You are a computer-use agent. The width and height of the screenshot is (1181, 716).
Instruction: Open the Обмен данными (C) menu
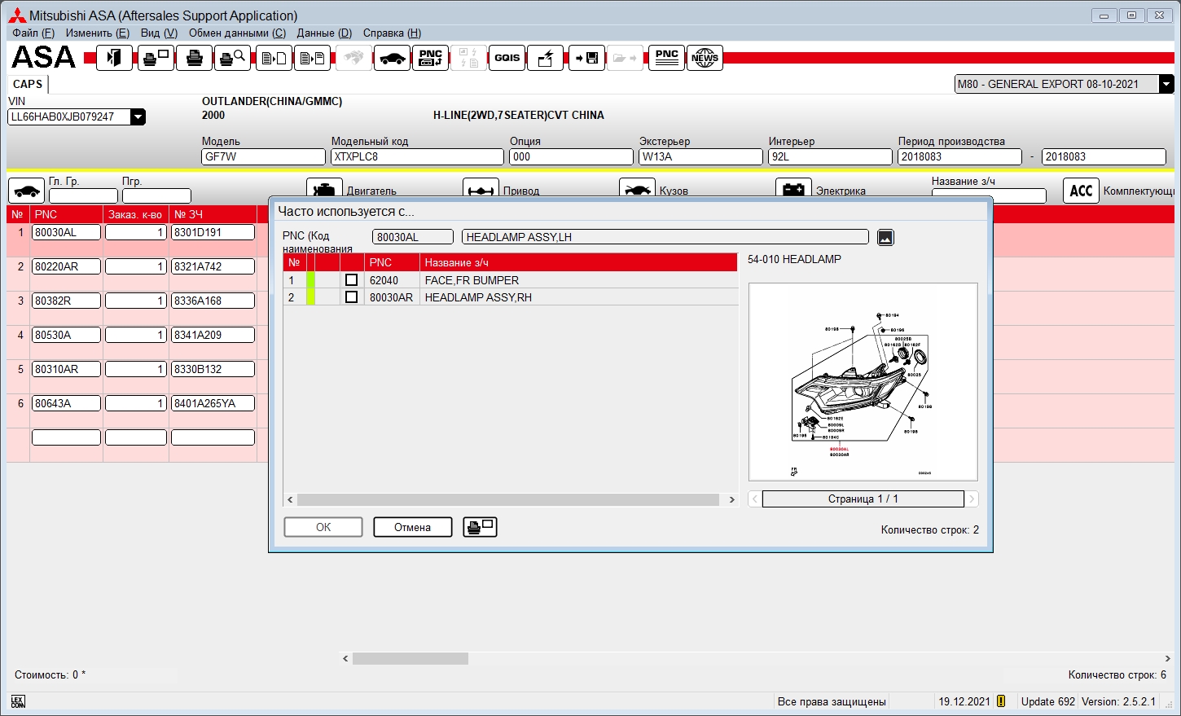pyautogui.click(x=237, y=33)
